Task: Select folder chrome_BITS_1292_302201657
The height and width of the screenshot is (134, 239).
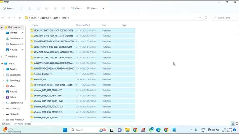Action: (x=82, y=90)
